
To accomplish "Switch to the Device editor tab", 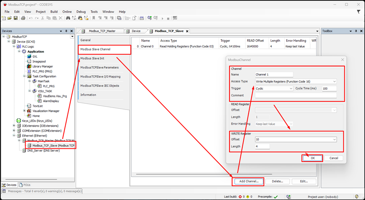I will (x=136, y=31).
